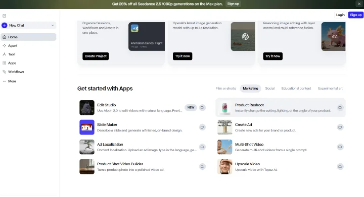Click the video icon beside Edit Studio
364x197 pixels.
202,107
